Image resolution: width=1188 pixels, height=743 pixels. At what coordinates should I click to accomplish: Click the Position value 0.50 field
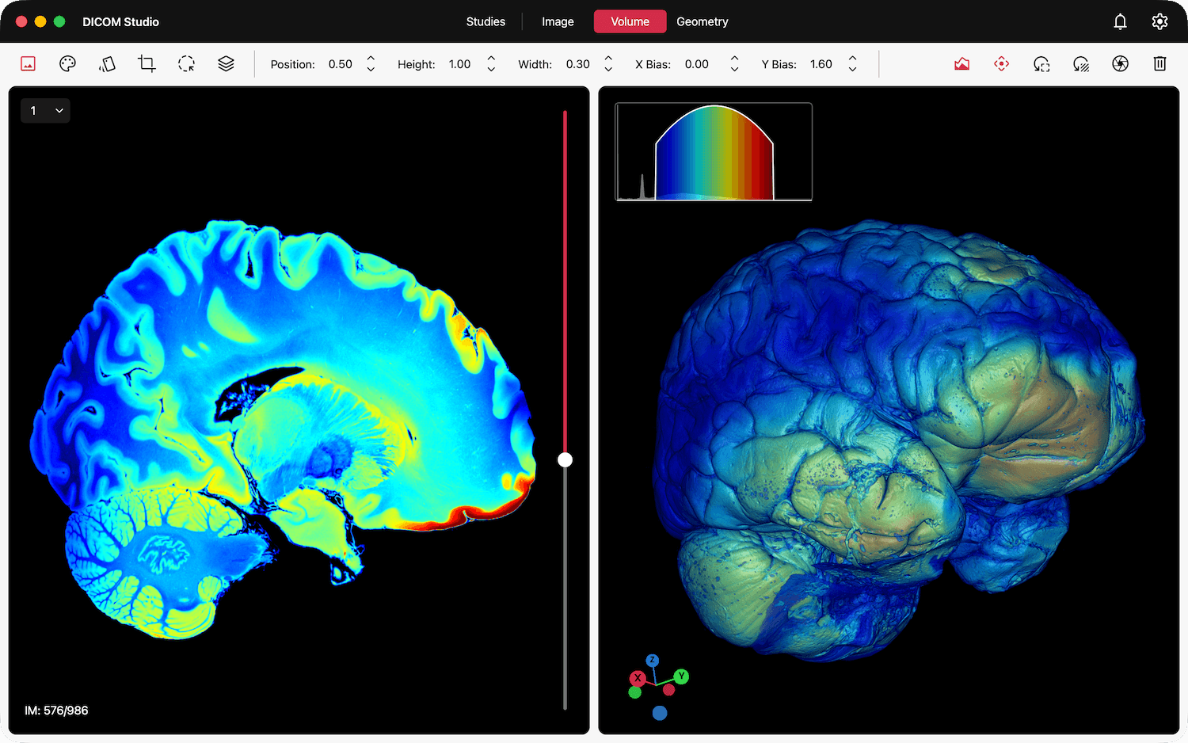[341, 64]
